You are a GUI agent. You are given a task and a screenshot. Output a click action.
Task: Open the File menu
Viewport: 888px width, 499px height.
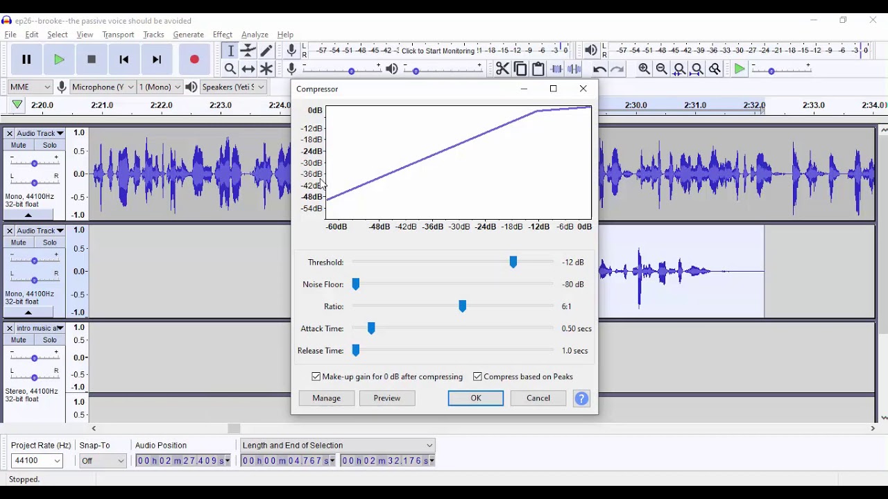pos(10,35)
